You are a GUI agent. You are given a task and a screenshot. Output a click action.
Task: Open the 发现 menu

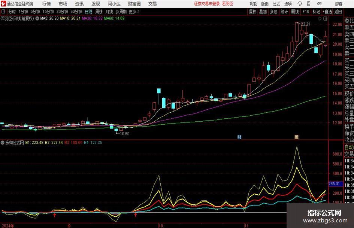point(96,4)
